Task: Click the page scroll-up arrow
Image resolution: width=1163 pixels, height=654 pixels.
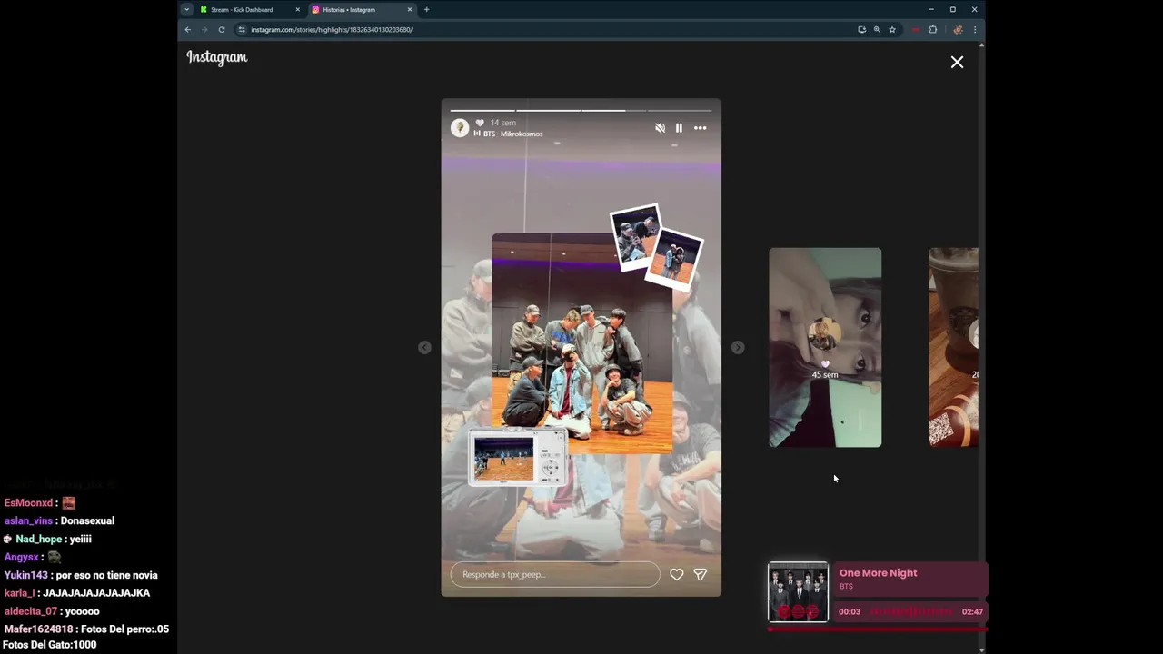Action: 981,45
